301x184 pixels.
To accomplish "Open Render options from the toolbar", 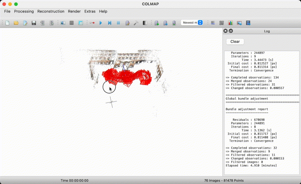I will coord(174,23).
